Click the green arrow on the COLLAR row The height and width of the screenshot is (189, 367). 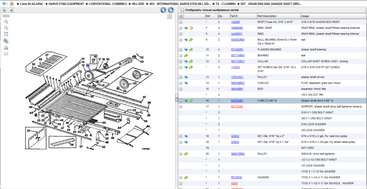tap(191, 62)
